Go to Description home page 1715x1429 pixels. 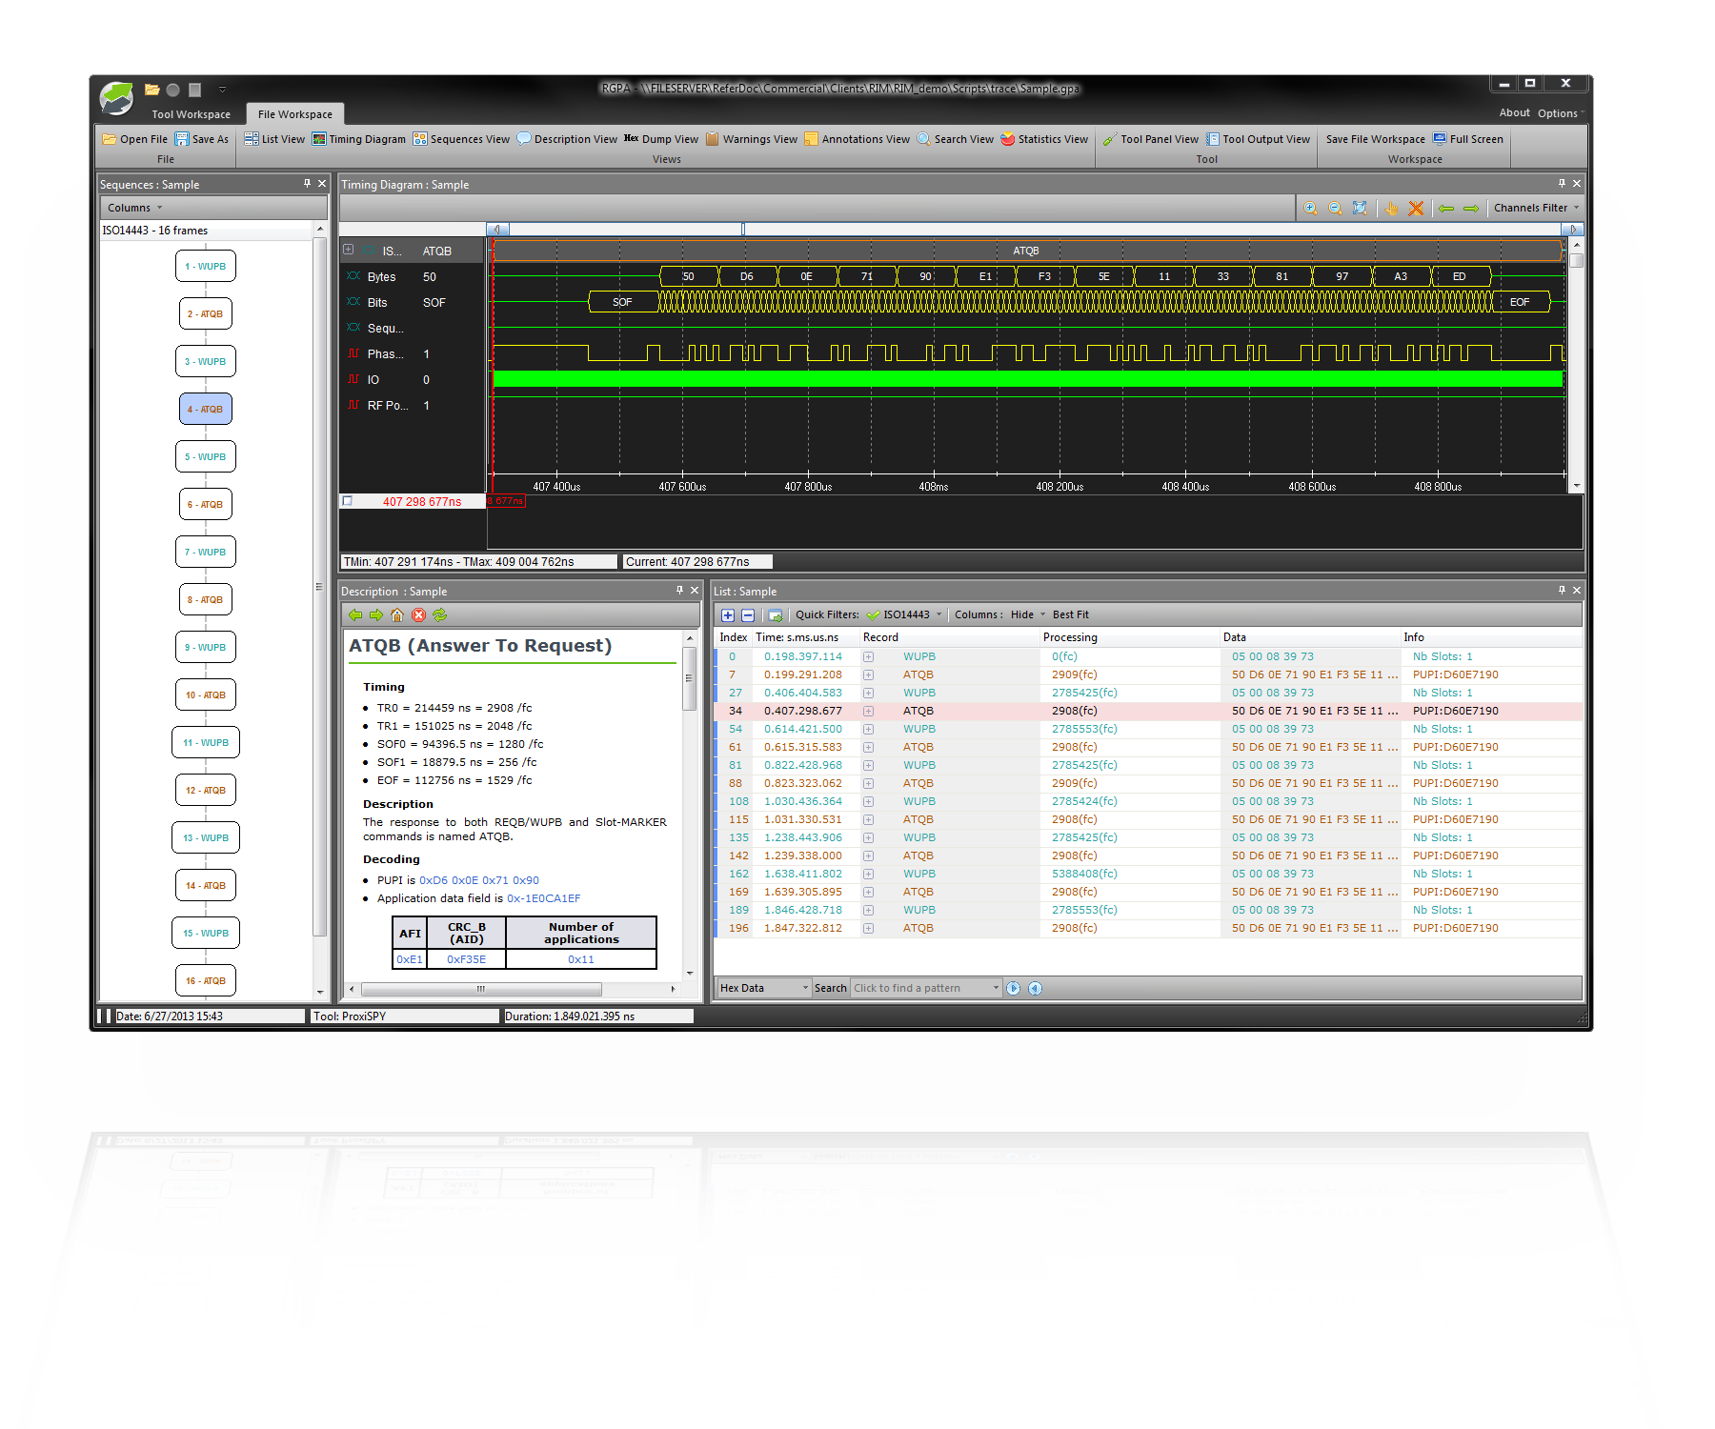[397, 614]
